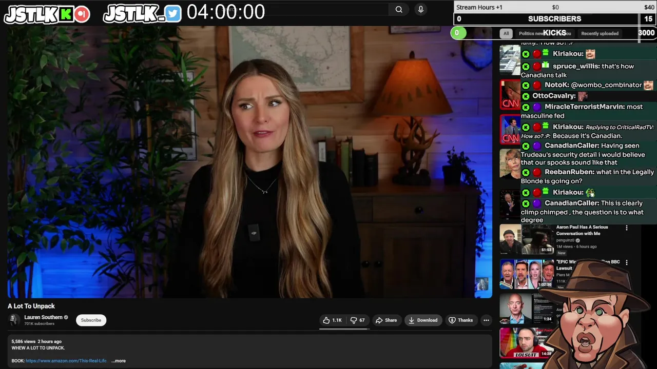This screenshot has height=369, width=657.
Task: Click the green X icon beside OttoCavalry
Action: tap(526, 96)
